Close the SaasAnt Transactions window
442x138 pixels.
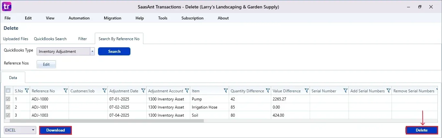pos(431,6)
